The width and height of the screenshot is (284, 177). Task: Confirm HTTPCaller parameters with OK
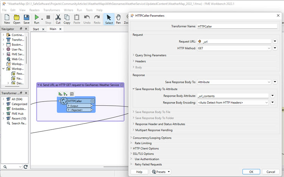(x=251, y=172)
